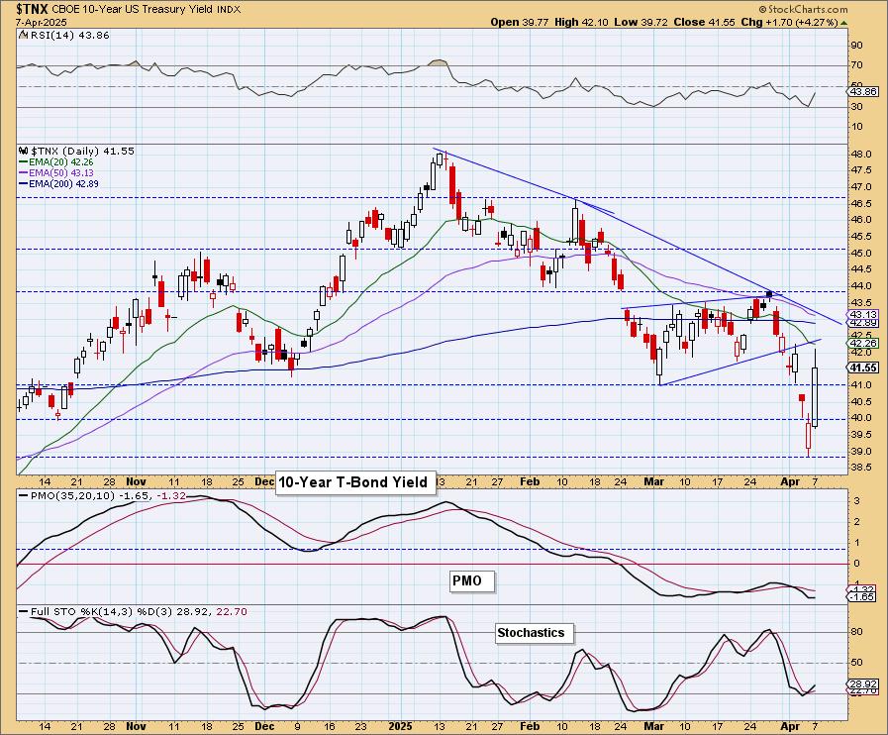
Task: Click the green up-arrow beside the change percent
Action: [843, 23]
